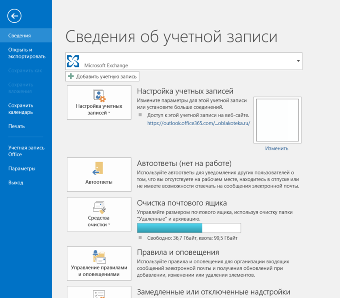This screenshot has width=340, height=298.
Task: Click Добавить учетную запись button
Action: pos(103,76)
